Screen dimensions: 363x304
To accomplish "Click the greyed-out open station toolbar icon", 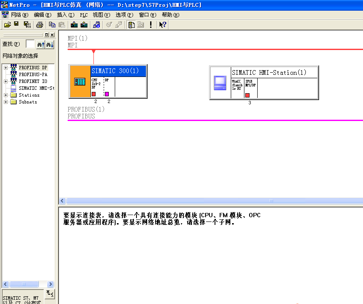I will point(141,25).
